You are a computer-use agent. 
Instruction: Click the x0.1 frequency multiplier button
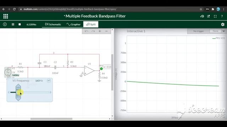[18, 97]
